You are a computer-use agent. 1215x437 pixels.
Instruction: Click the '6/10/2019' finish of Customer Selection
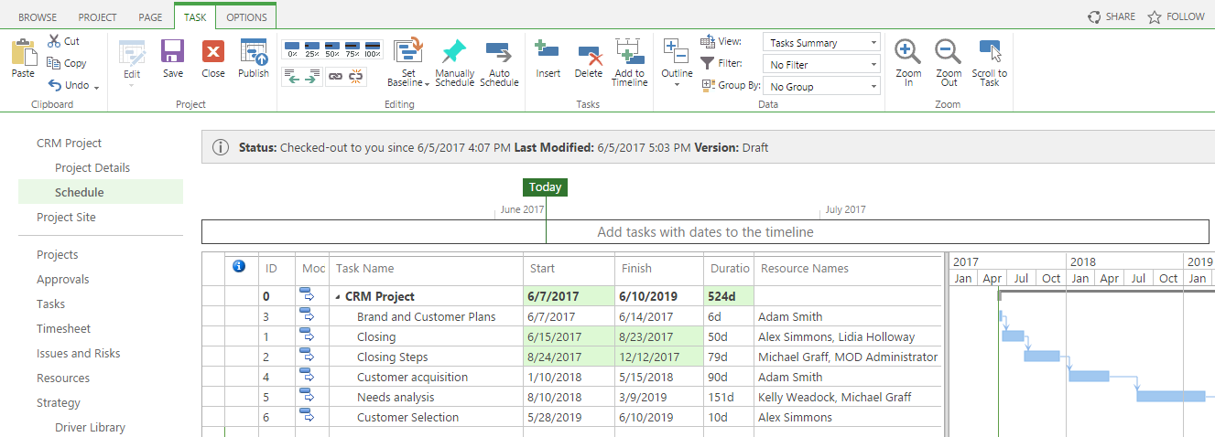coord(659,418)
